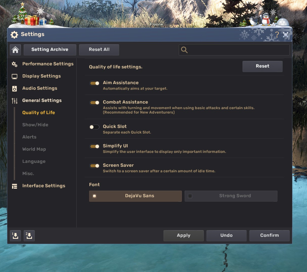Screen dimensions: 307x272
Task: Open Audio Settings using the speaker icon
Action: coord(15,88)
